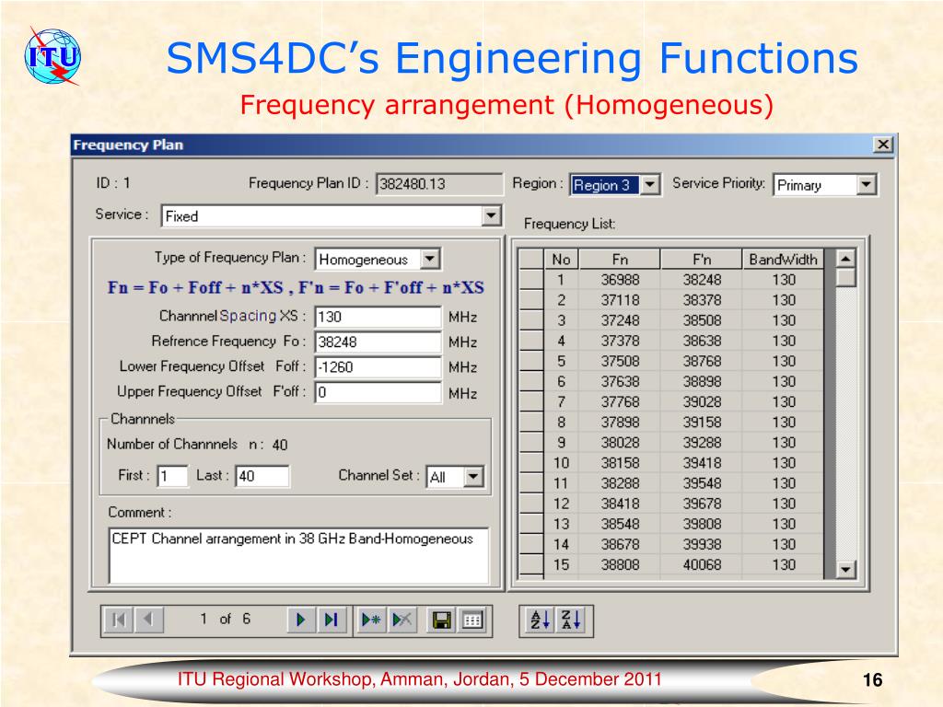Screen dimensions: 943x707
Task: Click Fn value 38548
Action: point(620,524)
